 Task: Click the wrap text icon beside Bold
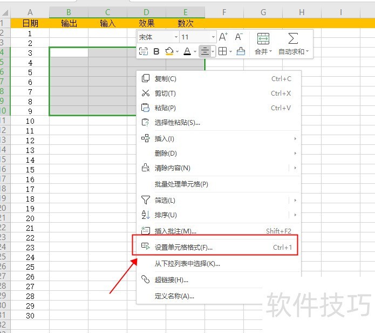[144, 51]
